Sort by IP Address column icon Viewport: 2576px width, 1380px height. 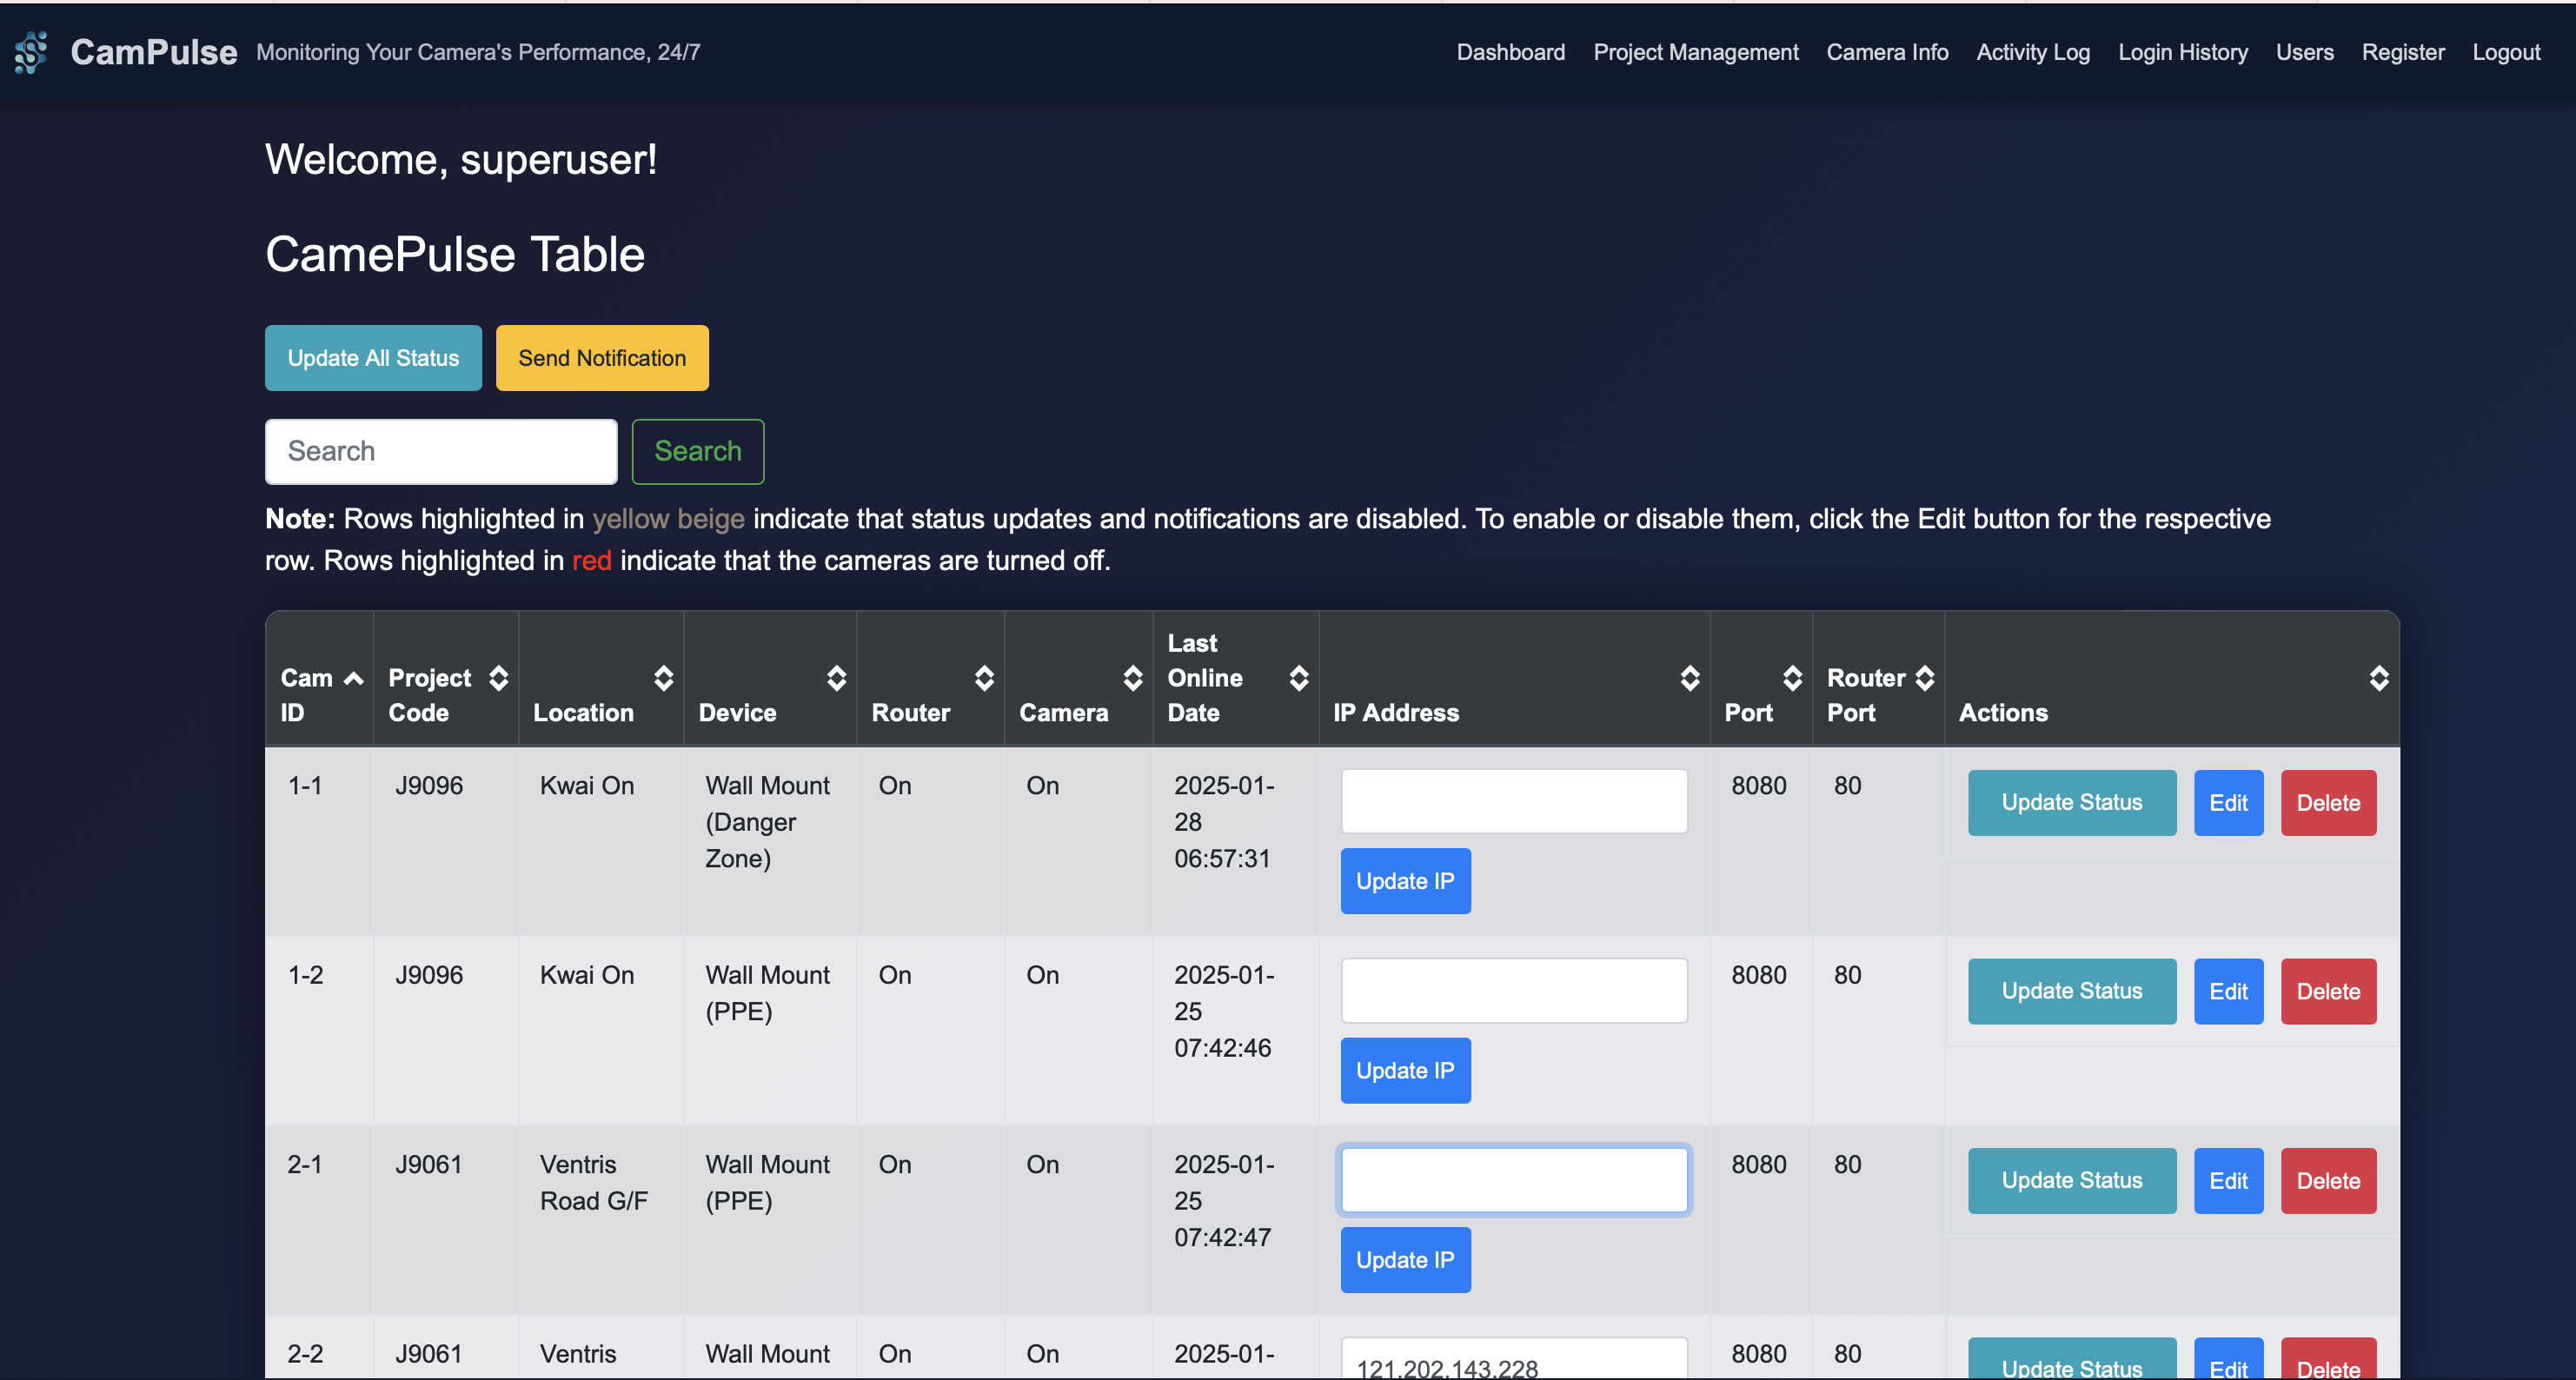(1689, 679)
